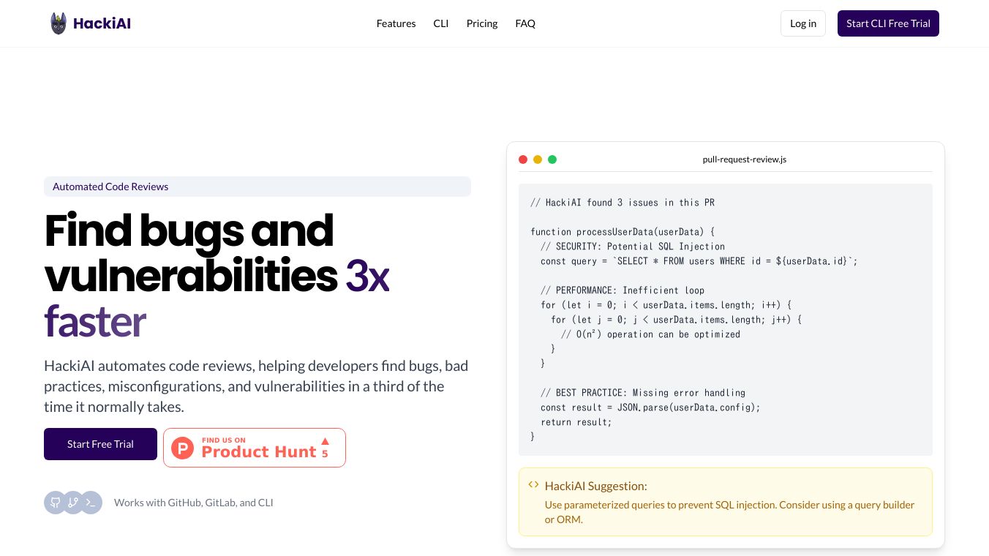Click the pull-request-review.js file name
The height and width of the screenshot is (556, 989).
(x=745, y=159)
